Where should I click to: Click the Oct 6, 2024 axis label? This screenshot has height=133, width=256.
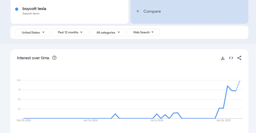[x=157, y=120]
